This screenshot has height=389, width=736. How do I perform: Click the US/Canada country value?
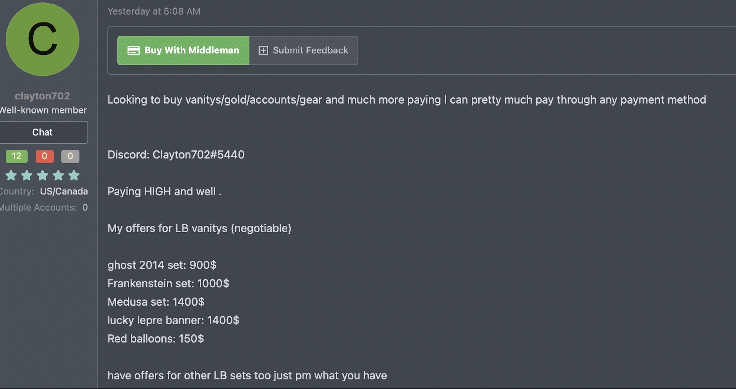(x=64, y=191)
